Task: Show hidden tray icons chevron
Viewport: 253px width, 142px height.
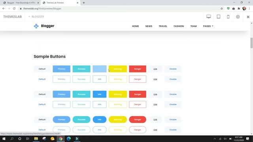Action: tap(215, 138)
